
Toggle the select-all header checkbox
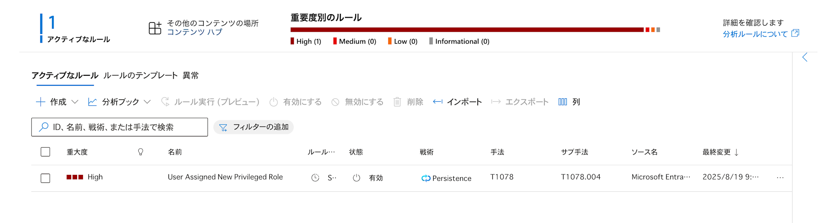click(45, 152)
